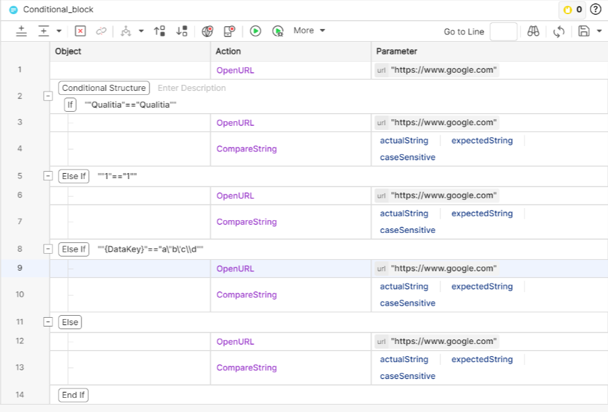Click the OpenURL action on row 9
Image resolution: width=608 pixels, height=412 pixels.
pyautogui.click(x=235, y=269)
